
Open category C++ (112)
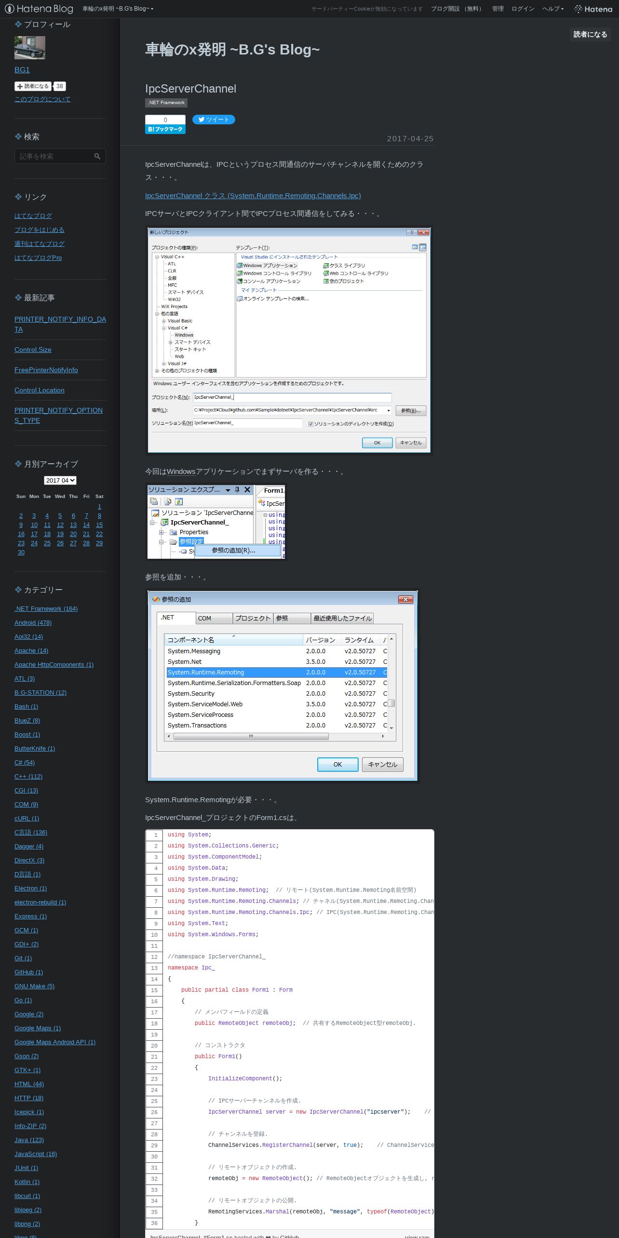pos(28,776)
